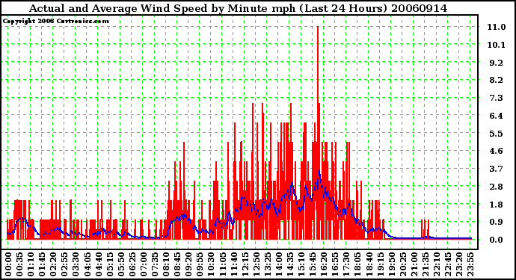This screenshot has width=516, height=280.
Task: Click the 4.6 y-axis label
Action: pos(497,151)
